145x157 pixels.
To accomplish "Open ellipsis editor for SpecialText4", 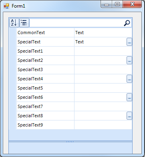I will 129,79.
